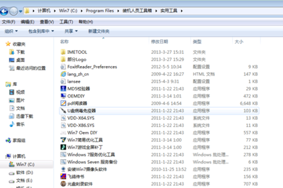Open the 共享 dropdown

(x=71, y=31)
